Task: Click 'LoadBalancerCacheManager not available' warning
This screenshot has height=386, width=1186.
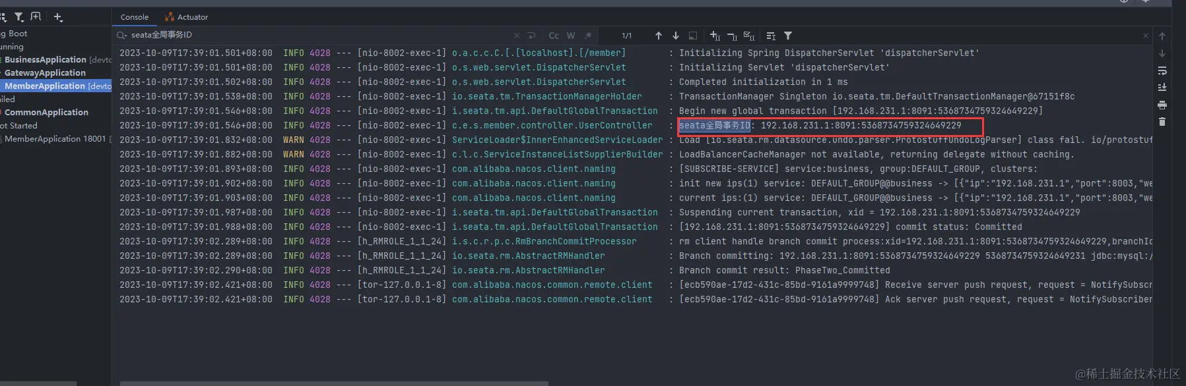Action: point(876,154)
